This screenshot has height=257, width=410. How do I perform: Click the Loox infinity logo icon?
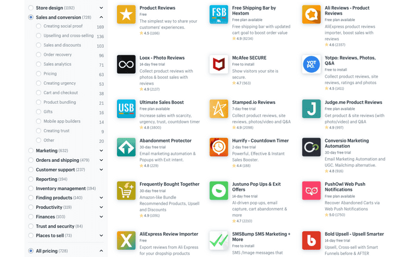pos(126,64)
